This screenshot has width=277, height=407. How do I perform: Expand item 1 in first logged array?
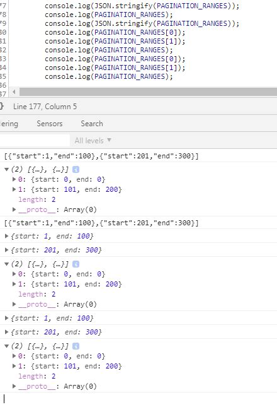click(x=14, y=189)
